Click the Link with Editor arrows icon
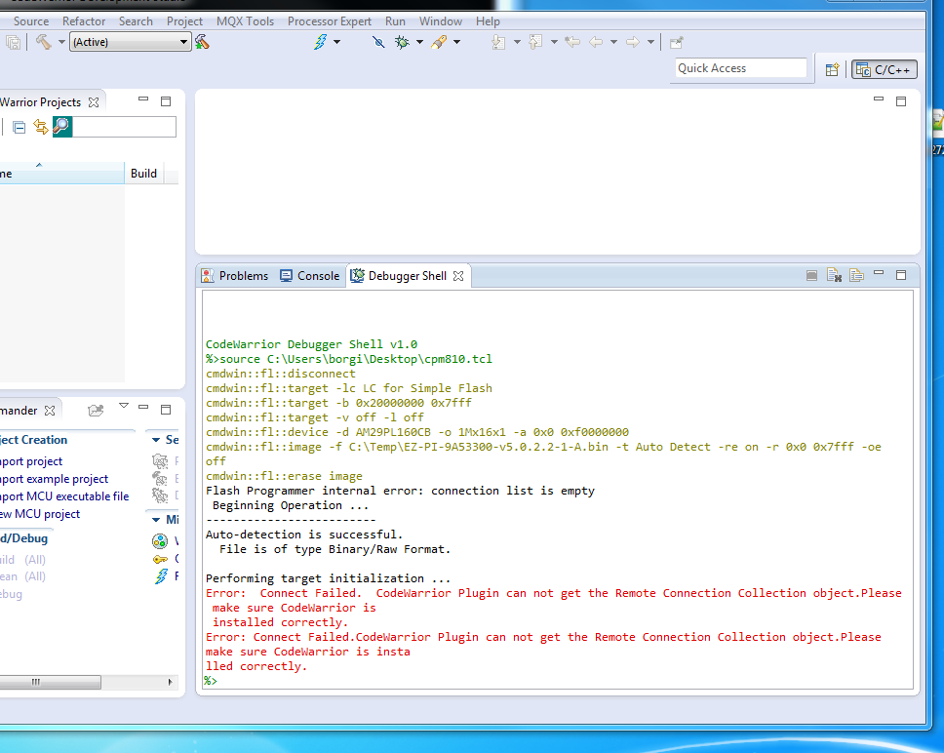 tap(40, 127)
